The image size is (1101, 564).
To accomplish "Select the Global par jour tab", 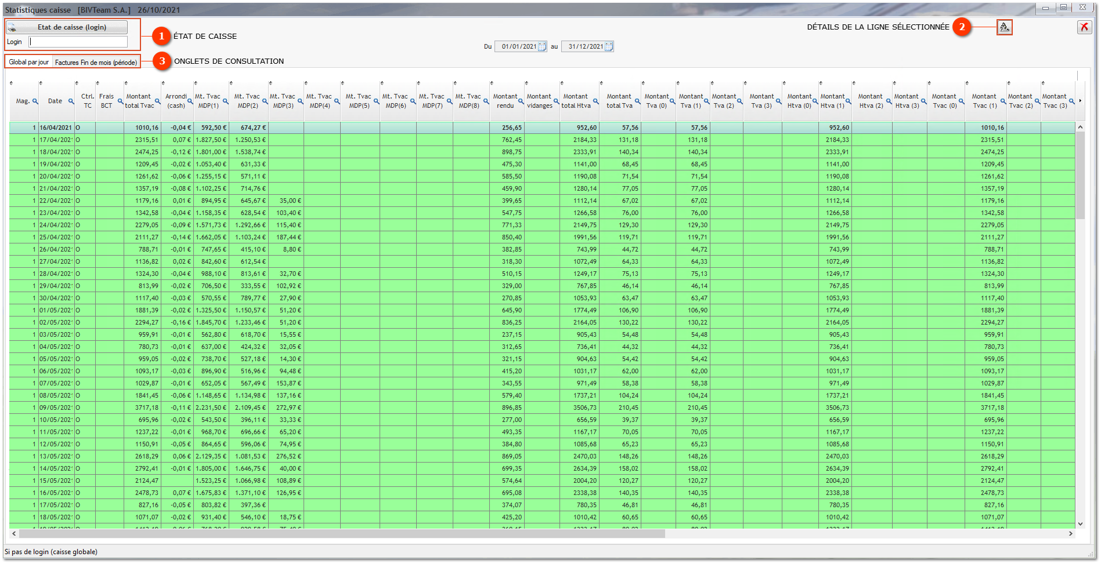I will [28, 63].
